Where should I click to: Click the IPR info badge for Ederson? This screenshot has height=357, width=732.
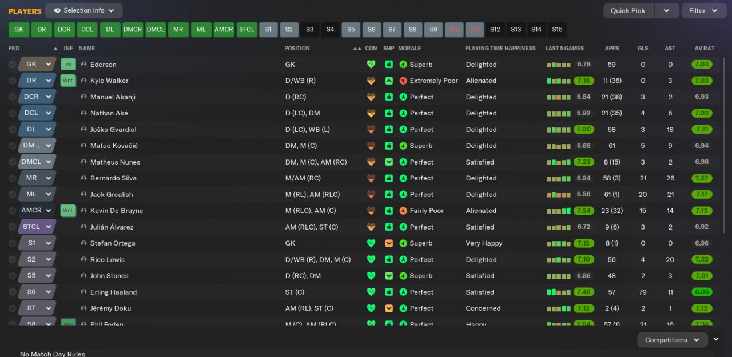(x=68, y=65)
